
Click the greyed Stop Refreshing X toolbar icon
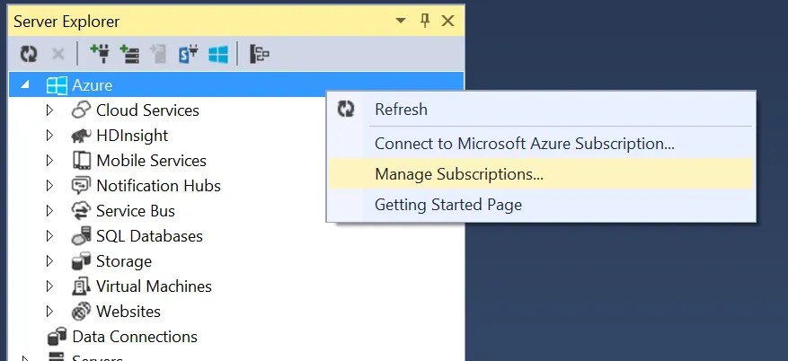pos(58,54)
